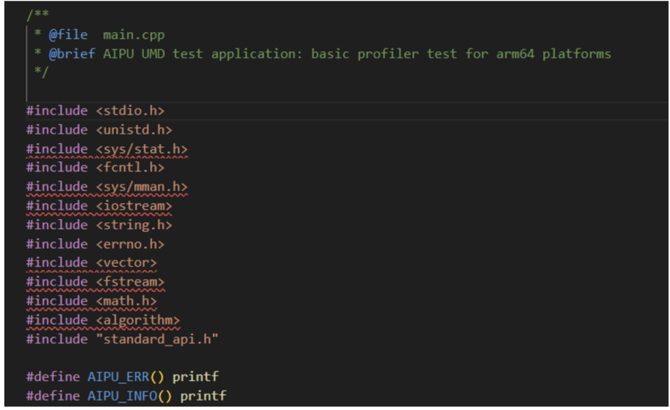
Task: Select the <sys/mman.h> include line
Action: (107, 187)
